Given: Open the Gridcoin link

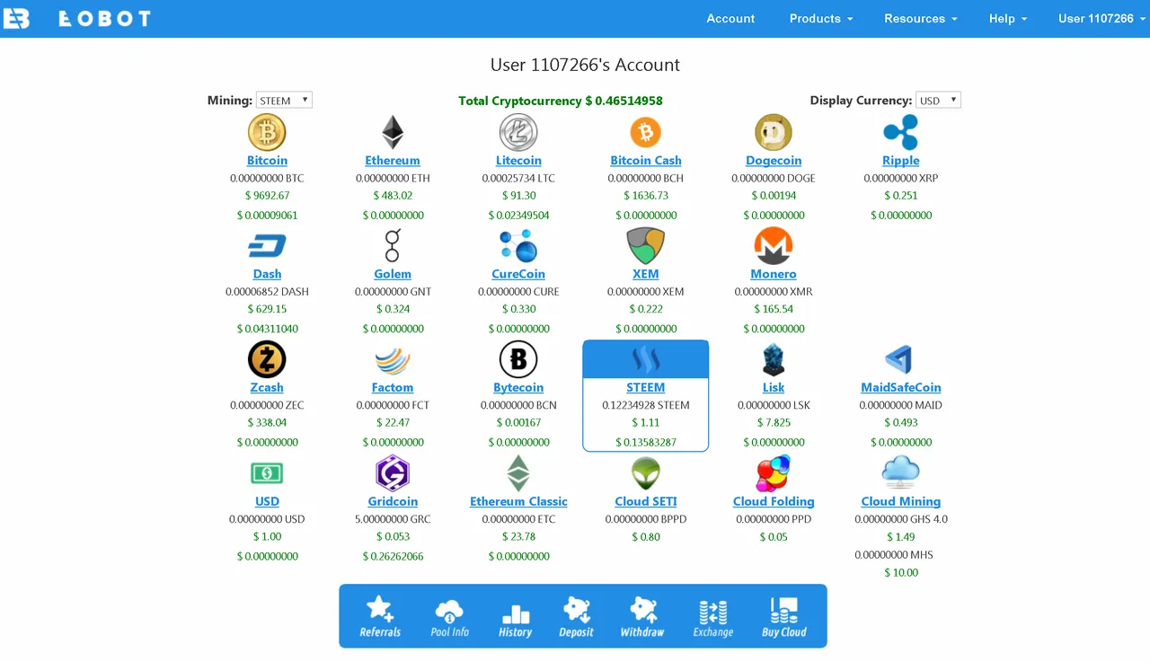Looking at the screenshot, I should coord(393,501).
